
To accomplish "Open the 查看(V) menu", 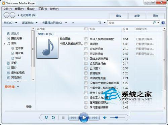I will 19,9.
